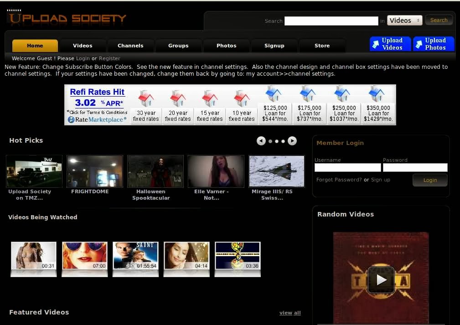This screenshot has height=325, width=460.
Task: Open the 01:55:54 Saint video thumbnail
Action: 135,255
